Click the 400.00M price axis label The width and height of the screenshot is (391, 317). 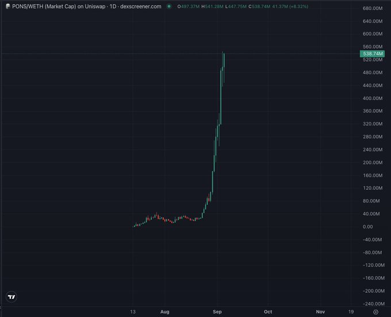[x=373, y=98]
